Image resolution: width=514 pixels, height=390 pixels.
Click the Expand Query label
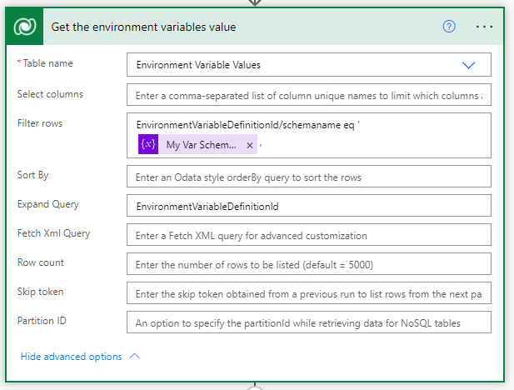[47, 204]
